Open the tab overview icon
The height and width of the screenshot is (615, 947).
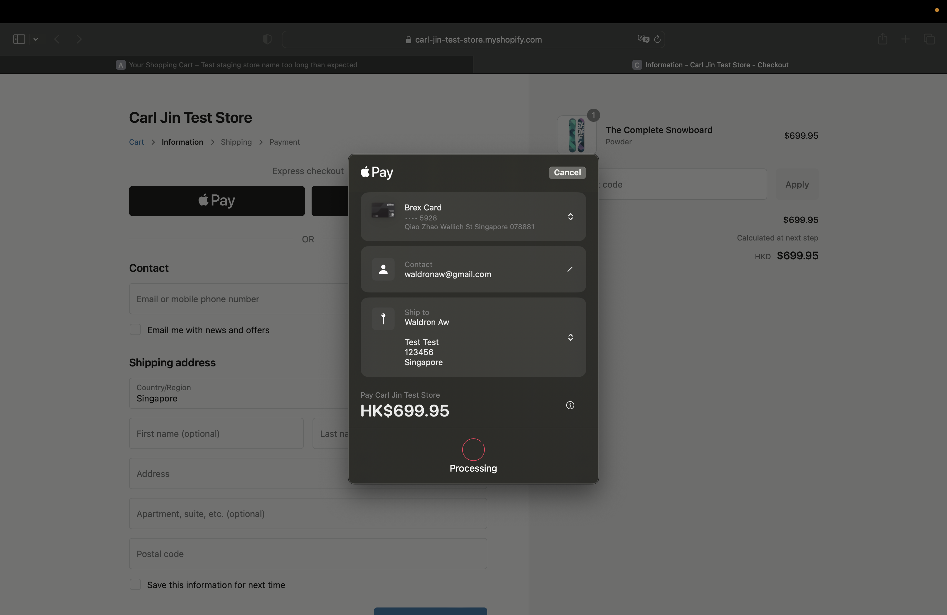(929, 39)
